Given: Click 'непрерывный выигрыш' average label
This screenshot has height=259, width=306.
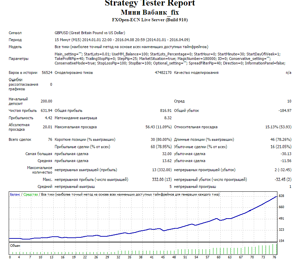Looking at the screenshot, I should coord(75,187).
